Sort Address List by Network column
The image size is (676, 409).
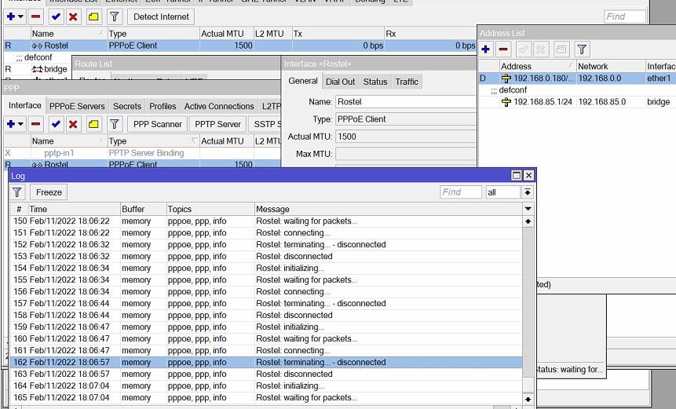point(611,67)
